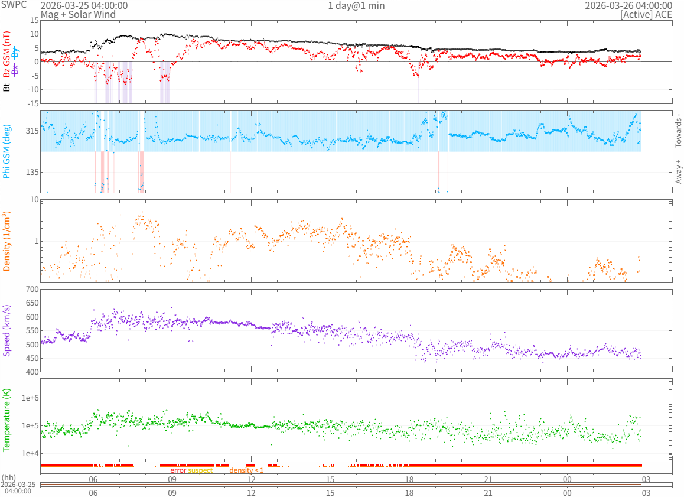Click the start timestamp 2026-03-25 04:00:00 at top
684x497 pixels.
pyautogui.click(x=84, y=5)
